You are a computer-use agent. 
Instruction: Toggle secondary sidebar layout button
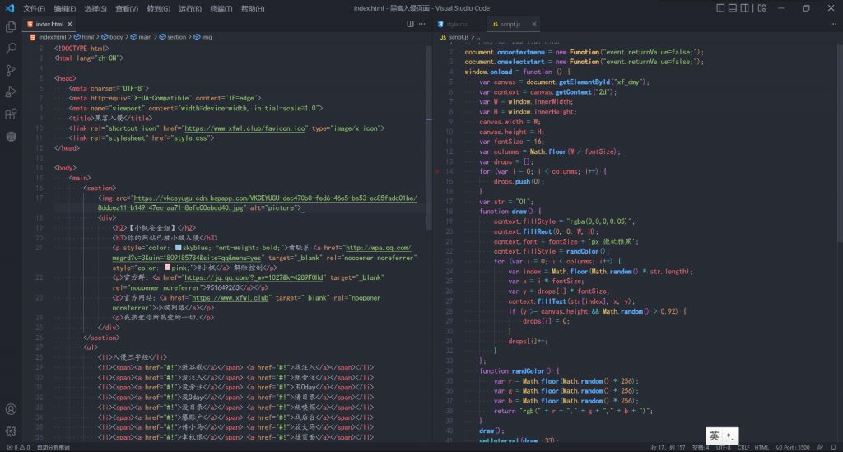(744, 8)
